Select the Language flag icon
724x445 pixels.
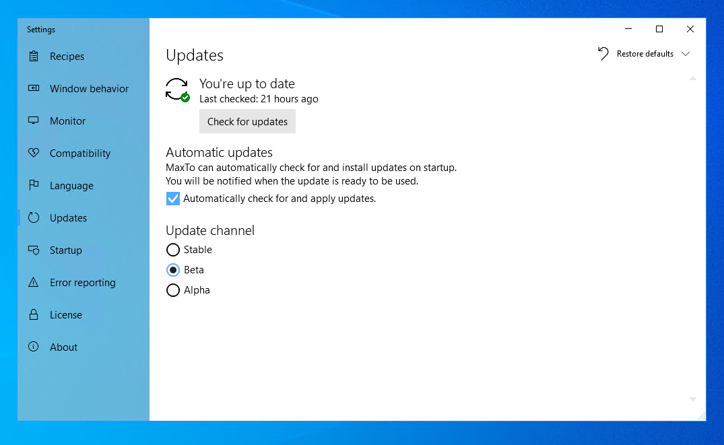(x=33, y=185)
